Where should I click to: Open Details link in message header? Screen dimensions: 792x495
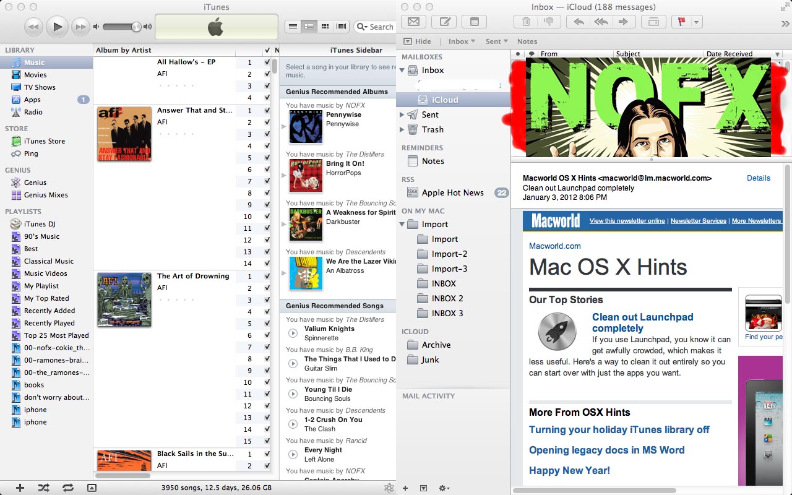click(x=759, y=178)
